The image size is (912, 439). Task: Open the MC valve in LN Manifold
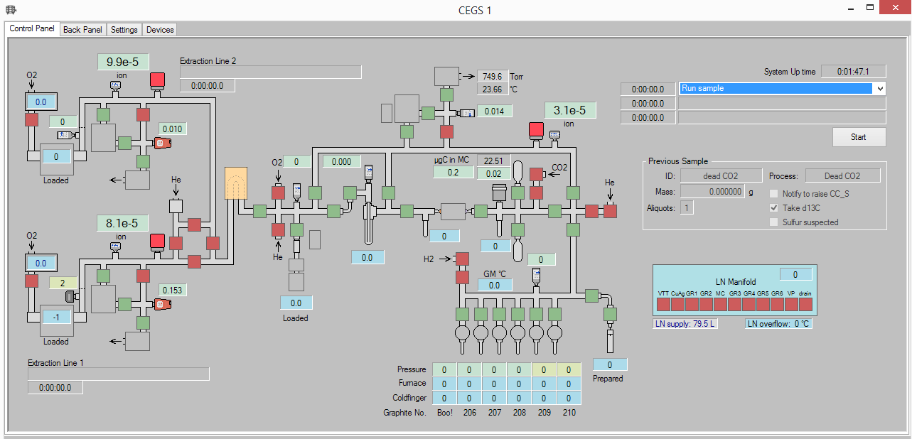720,304
